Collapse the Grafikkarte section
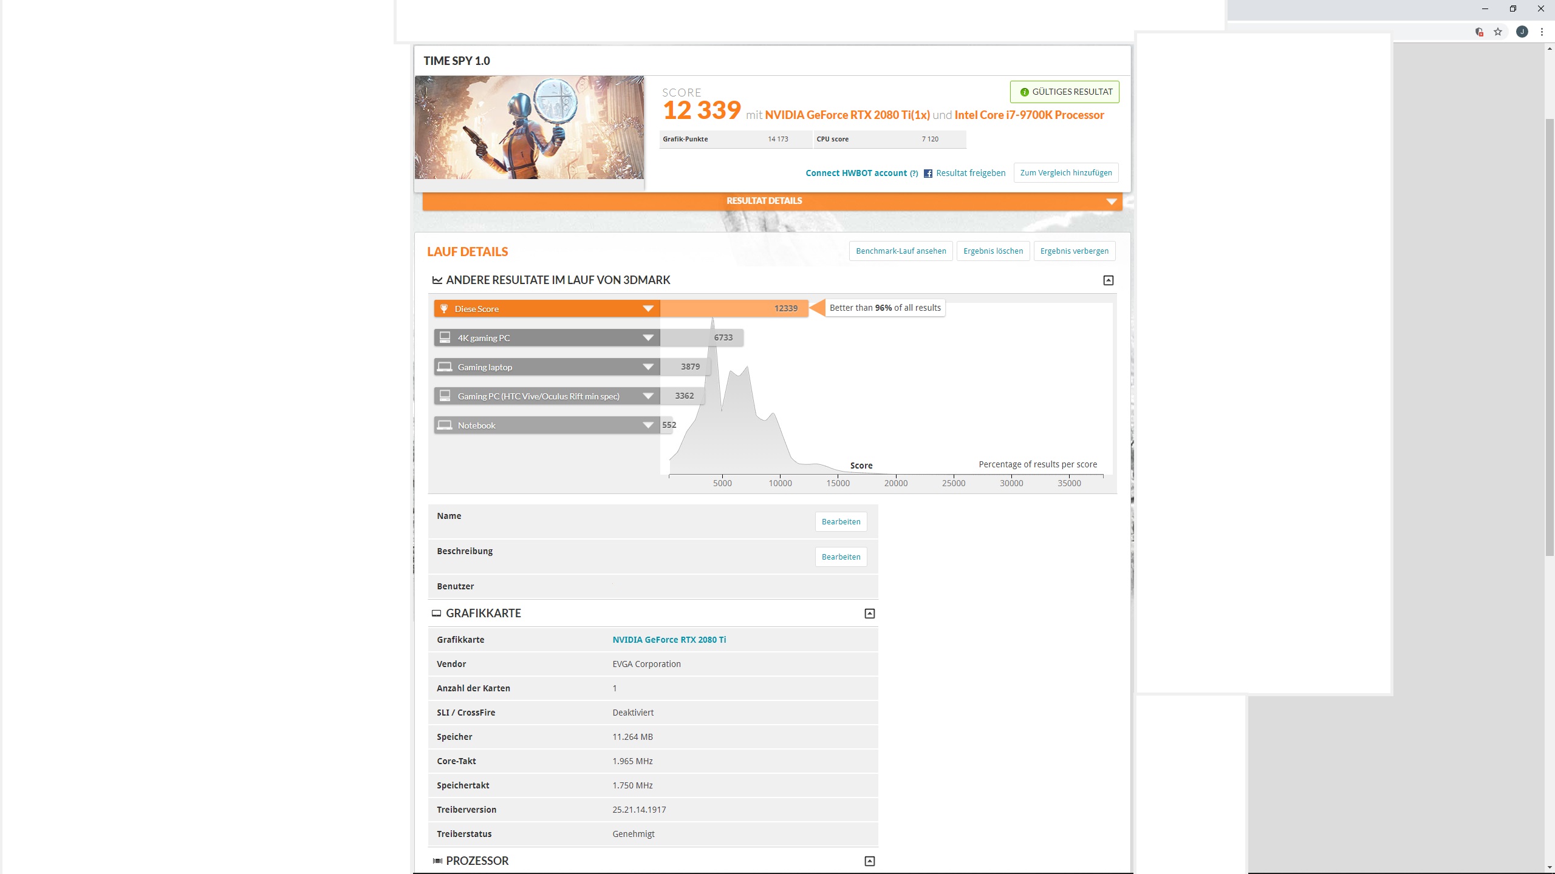The image size is (1555, 874). point(869,614)
